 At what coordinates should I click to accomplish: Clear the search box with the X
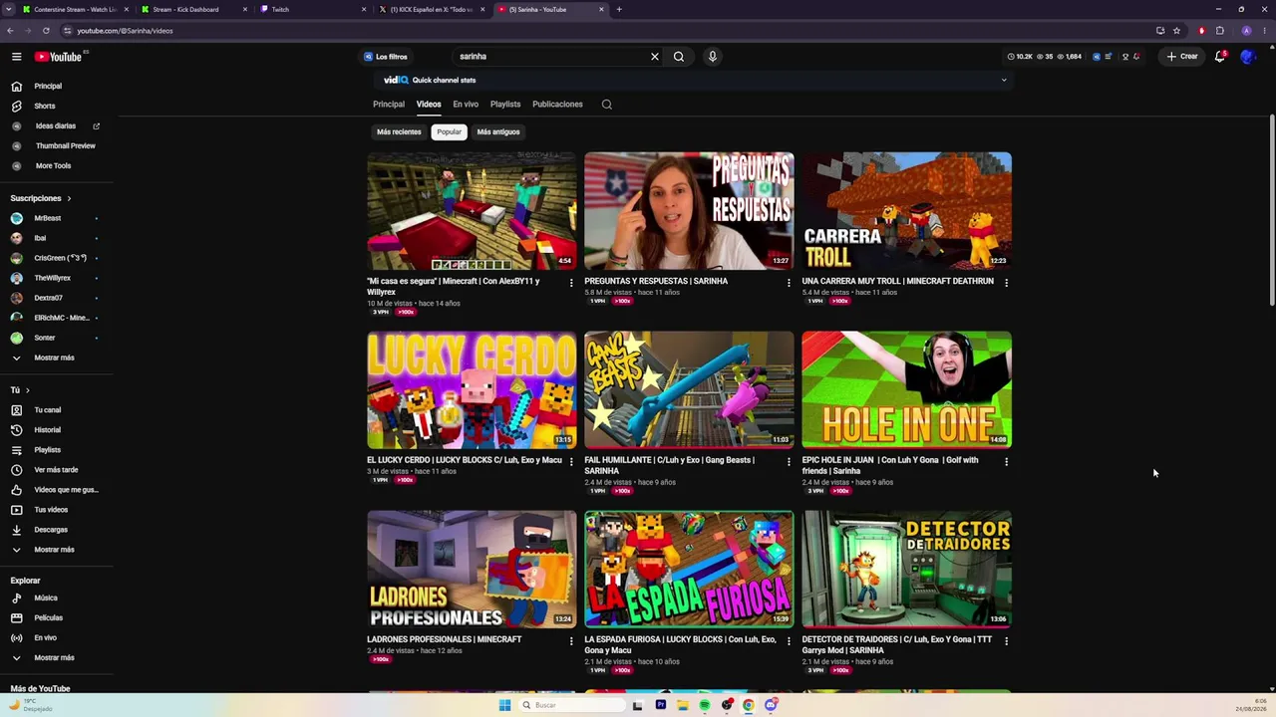(x=655, y=57)
